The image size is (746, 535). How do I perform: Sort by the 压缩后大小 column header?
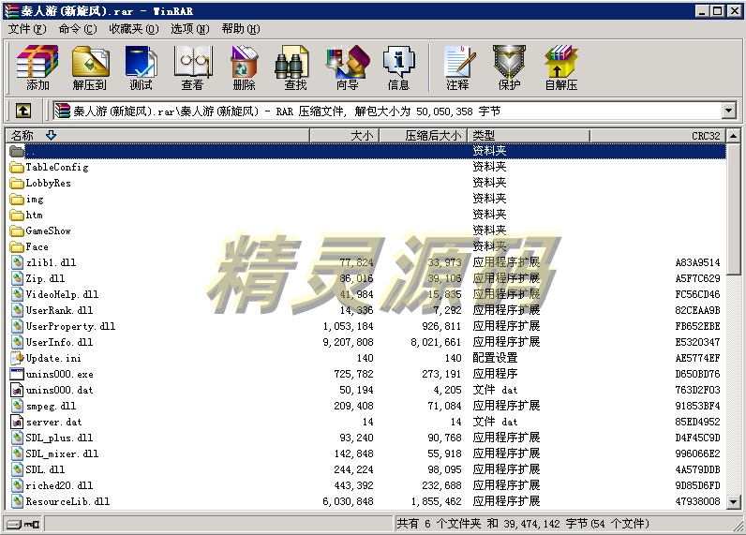pyautogui.click(x=423, y=136)
